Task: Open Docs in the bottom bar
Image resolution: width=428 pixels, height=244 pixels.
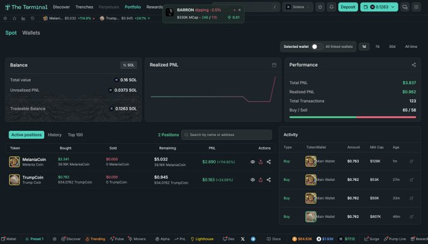Action: coord(274,239)
